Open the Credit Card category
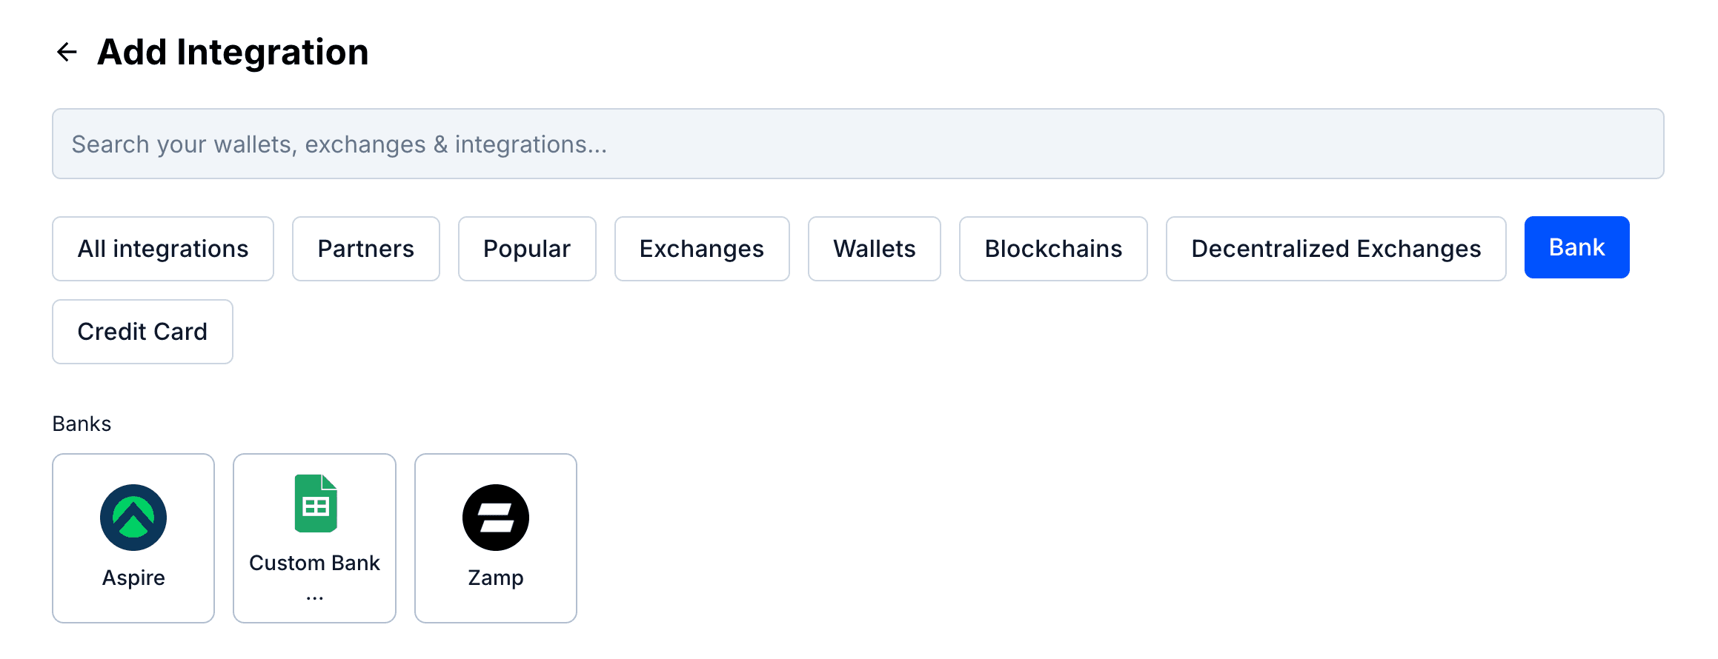This screenshot has width=1718, height=659. pos(142,332)
